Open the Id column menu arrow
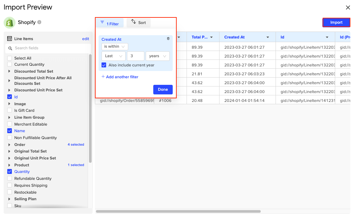This screenshot has width=354, height=217. 327,37
